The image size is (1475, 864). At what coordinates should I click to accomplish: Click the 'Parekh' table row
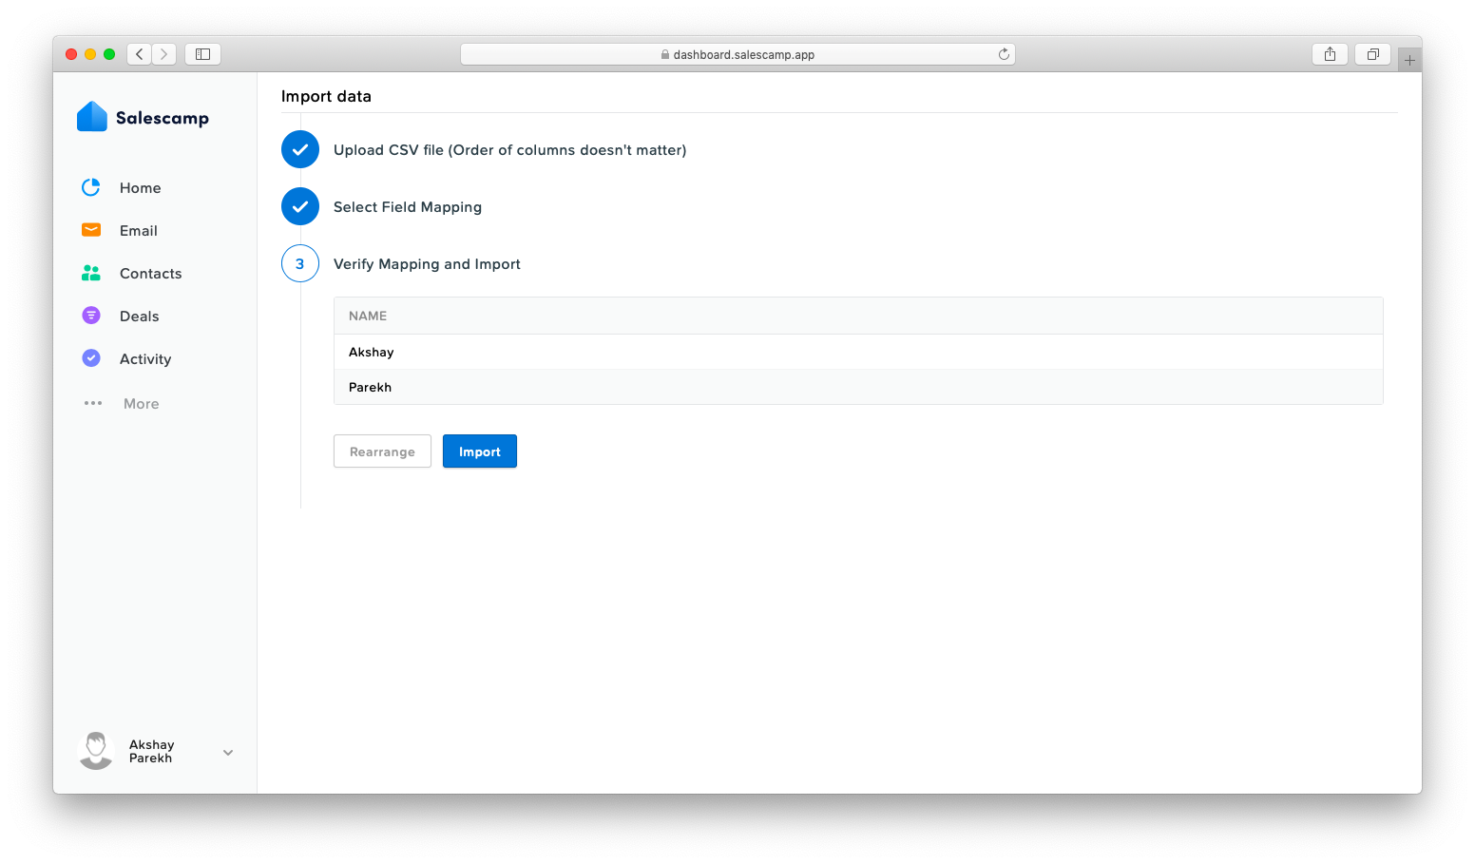point(858,387)
